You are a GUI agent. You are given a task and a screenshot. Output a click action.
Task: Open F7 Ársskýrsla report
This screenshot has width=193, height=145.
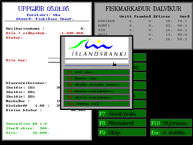tap(122, 114)
